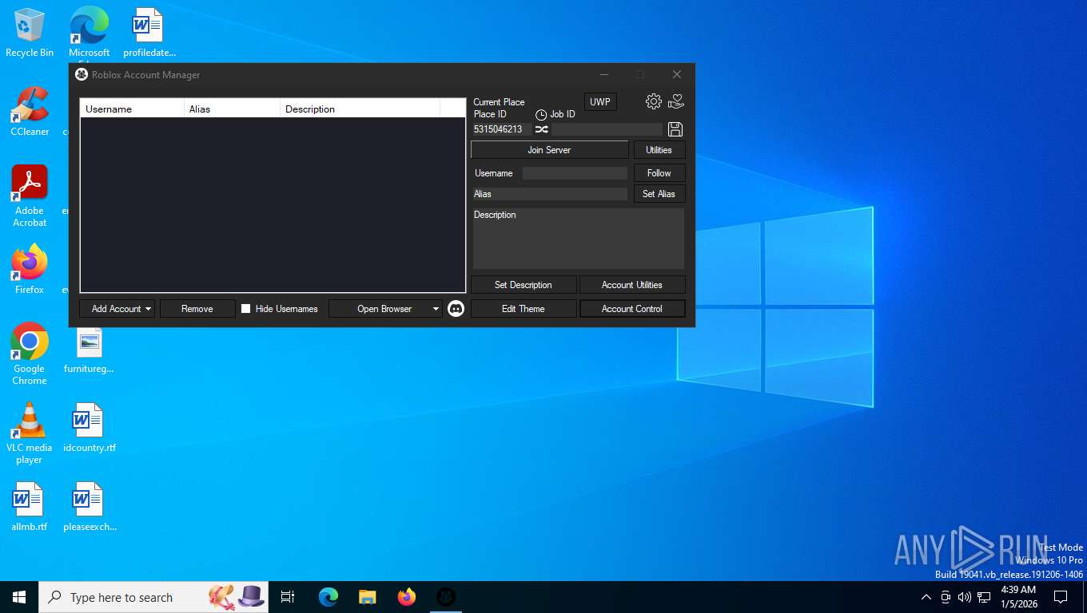1087x613 pixels.
Task: Open the Recycle Bin desktop icon
Action: [x=30, y=33]
